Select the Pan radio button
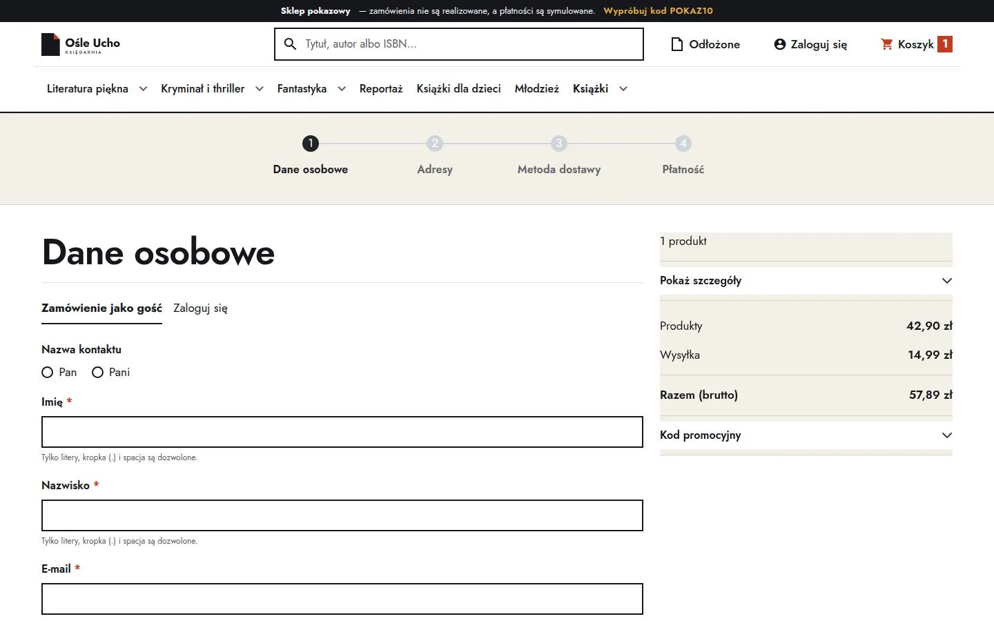Screen dimensions: 994x621 coord(48,373)
